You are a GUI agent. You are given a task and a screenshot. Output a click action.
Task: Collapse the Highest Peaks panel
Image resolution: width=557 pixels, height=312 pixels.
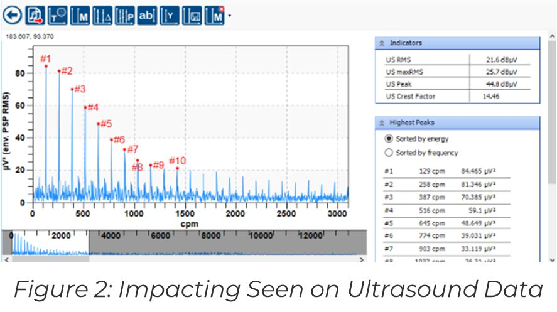click(x=382, y=122)
